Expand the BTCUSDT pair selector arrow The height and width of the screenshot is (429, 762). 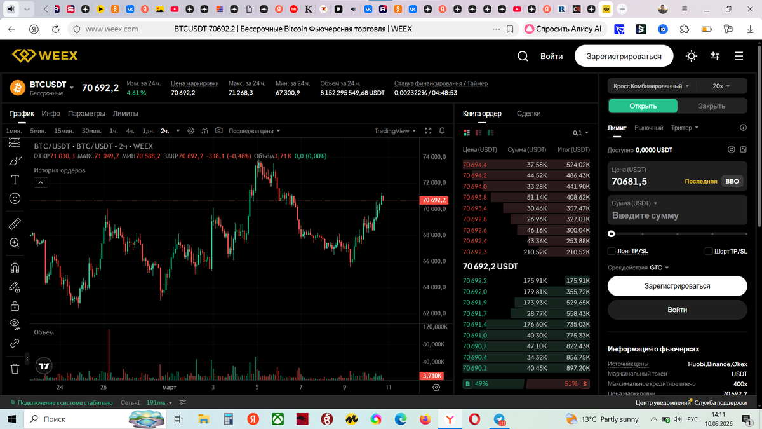tap(72, 87)
